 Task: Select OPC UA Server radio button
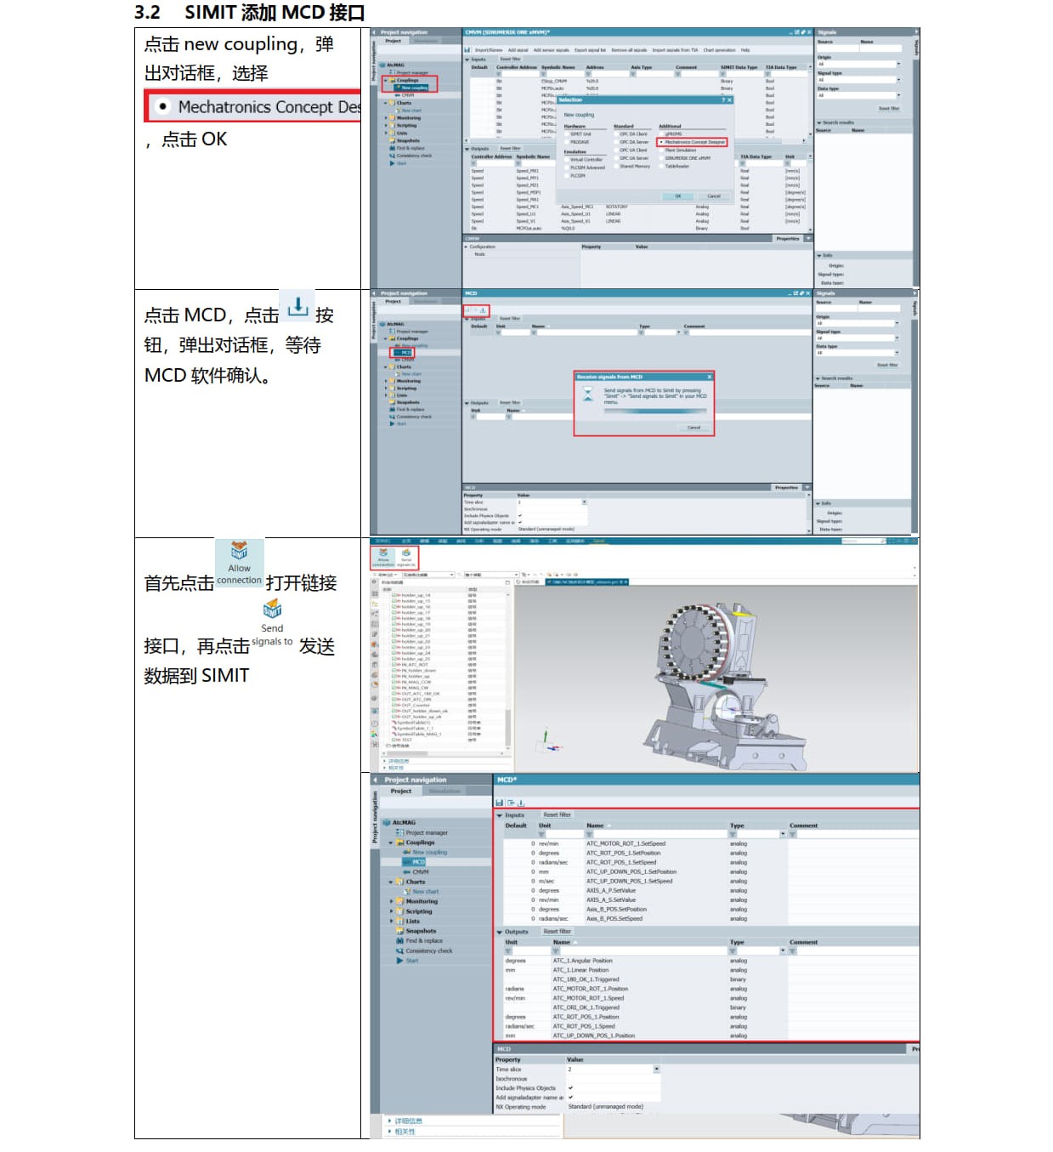(616, 158)
